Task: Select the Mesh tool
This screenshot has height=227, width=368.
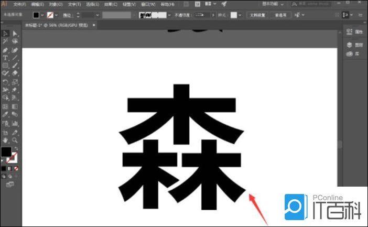Action: [5, 106]
